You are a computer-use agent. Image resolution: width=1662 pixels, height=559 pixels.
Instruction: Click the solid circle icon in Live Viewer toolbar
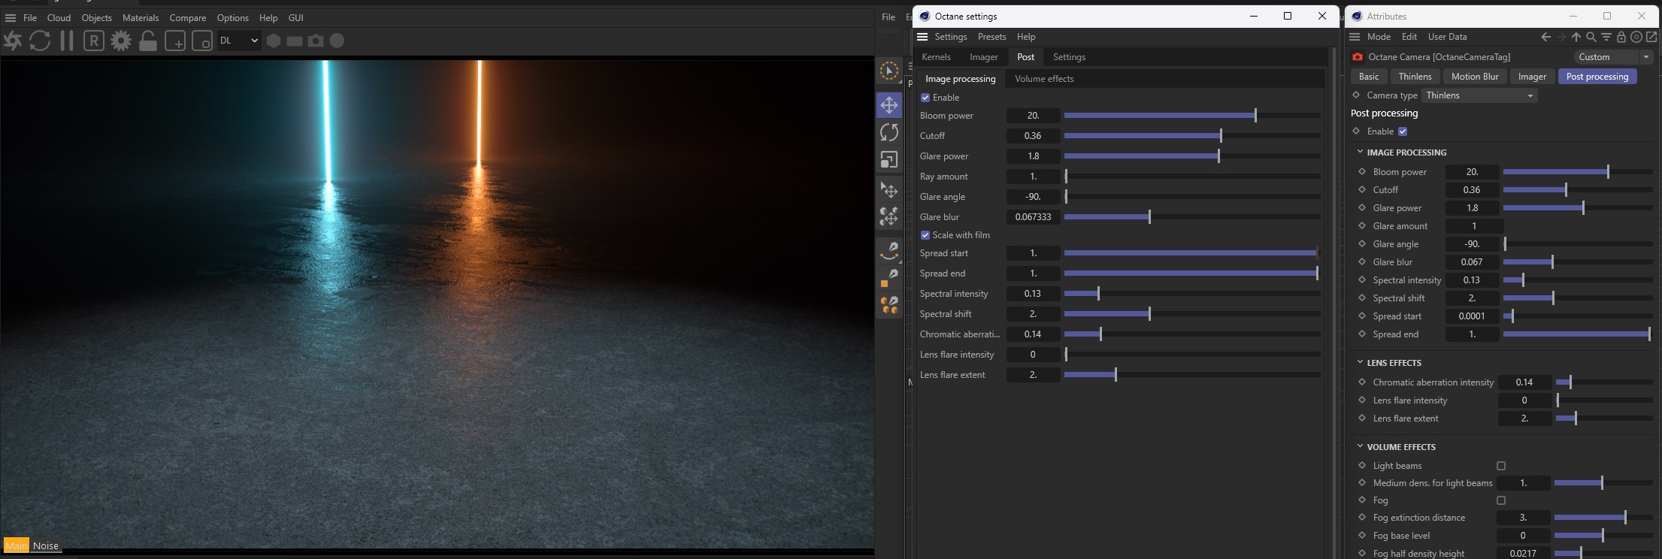tap(337, 41)
